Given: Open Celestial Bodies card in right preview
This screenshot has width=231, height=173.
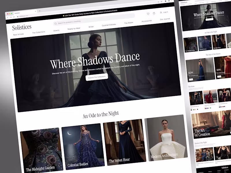Looking at the screenshot, I should pyautogui.click(x=205, y=43).
